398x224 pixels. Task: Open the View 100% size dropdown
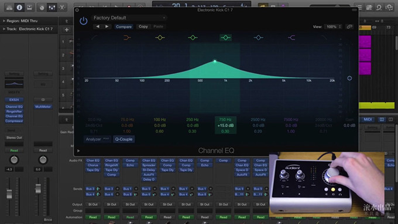333,27
